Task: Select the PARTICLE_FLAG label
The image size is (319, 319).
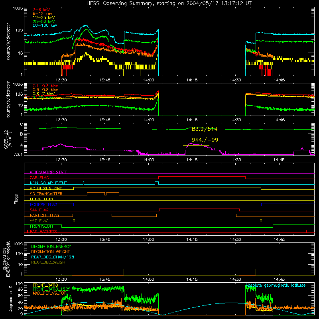Action: [x=45, y=215]
